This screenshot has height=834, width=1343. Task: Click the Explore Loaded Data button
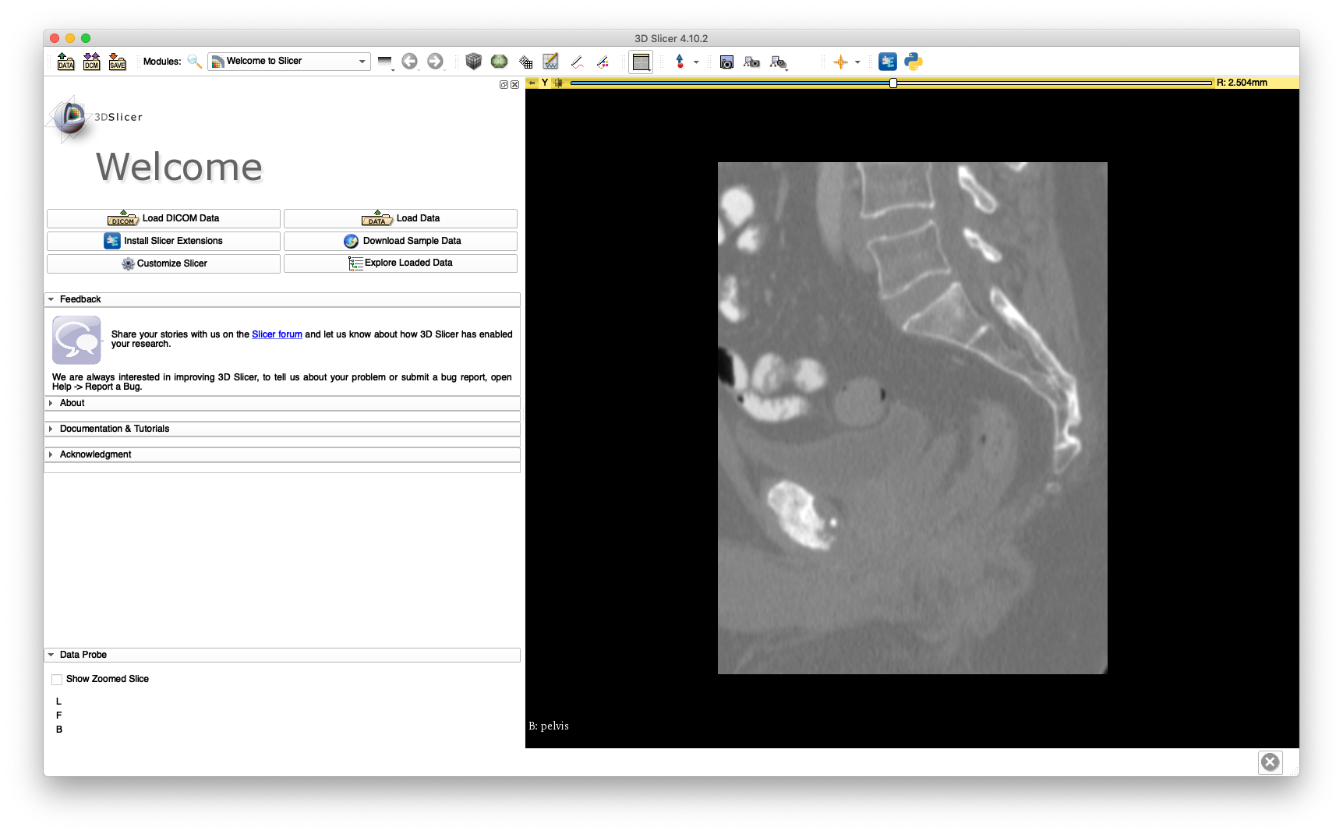(401, 263)
